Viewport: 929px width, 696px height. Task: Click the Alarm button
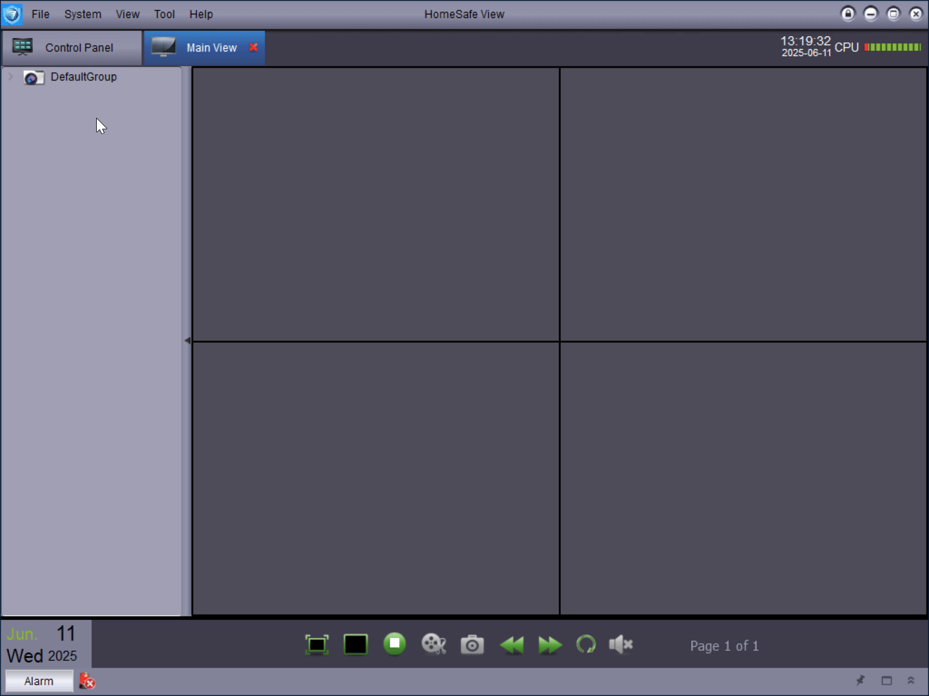click(x=39, y=681)
